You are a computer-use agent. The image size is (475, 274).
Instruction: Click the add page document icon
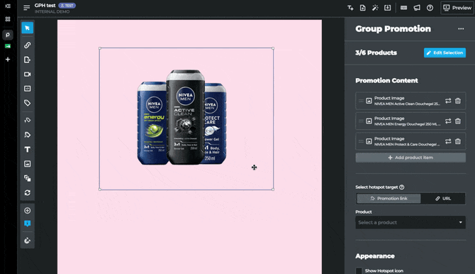[x=362, y=8]
